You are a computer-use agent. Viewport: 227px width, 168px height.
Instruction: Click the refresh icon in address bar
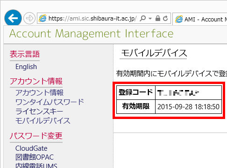click(165, 18)
